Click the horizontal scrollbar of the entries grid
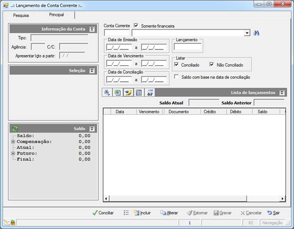The image size is (294, 229). (178, 199)
